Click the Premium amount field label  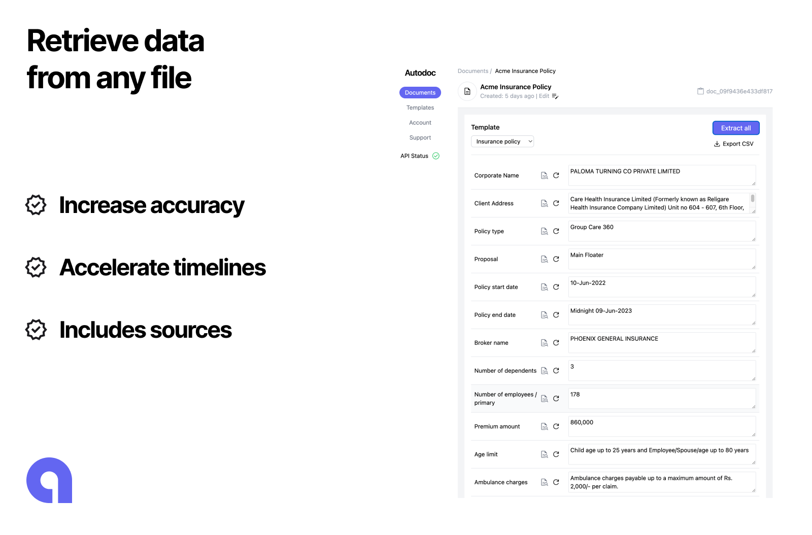[x=497, y=426]
